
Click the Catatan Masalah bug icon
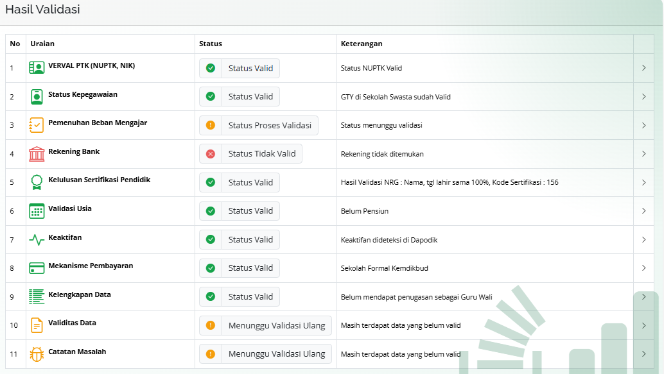37,354
